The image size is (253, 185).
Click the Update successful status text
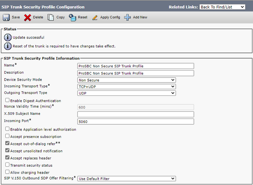pyautogui.click(x=28, y=37)
